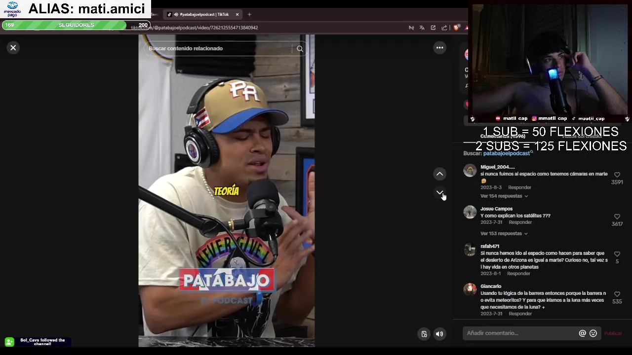Click the crossed-N icon in address bar

tap(411, 28)
